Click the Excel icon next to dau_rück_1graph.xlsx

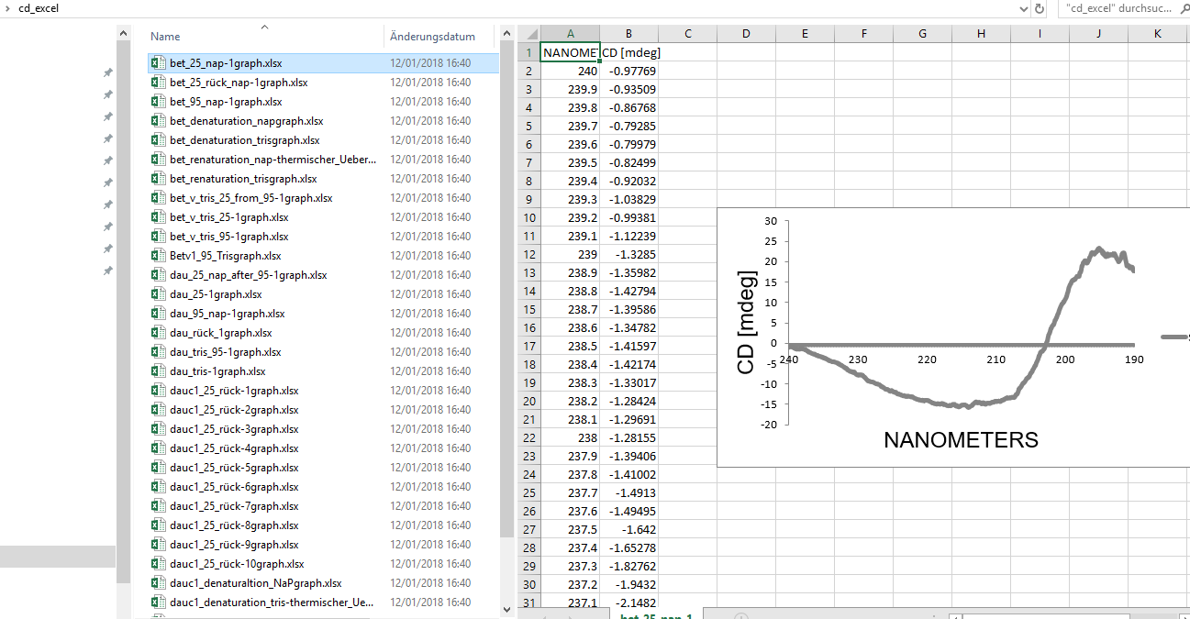point(158,332)
